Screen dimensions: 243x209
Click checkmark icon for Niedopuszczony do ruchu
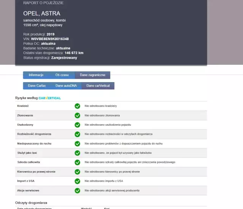pyautogui.click(x=77, y=144)
